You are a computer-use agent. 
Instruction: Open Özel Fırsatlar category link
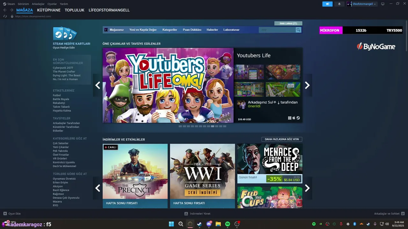61,155
